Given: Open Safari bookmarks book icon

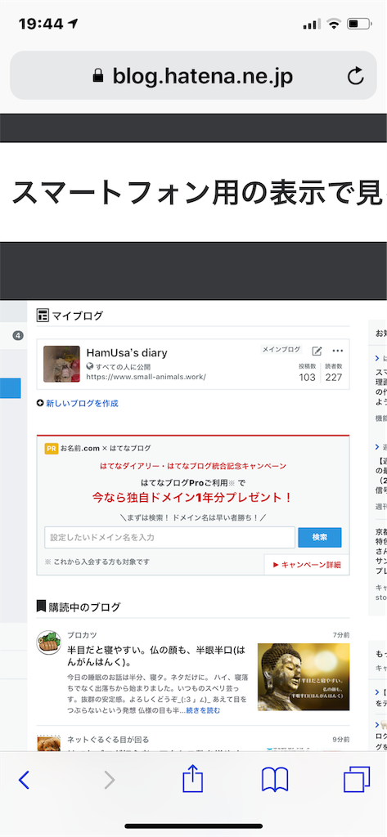Looking at the screenshot, I should [x=275, y=779].
